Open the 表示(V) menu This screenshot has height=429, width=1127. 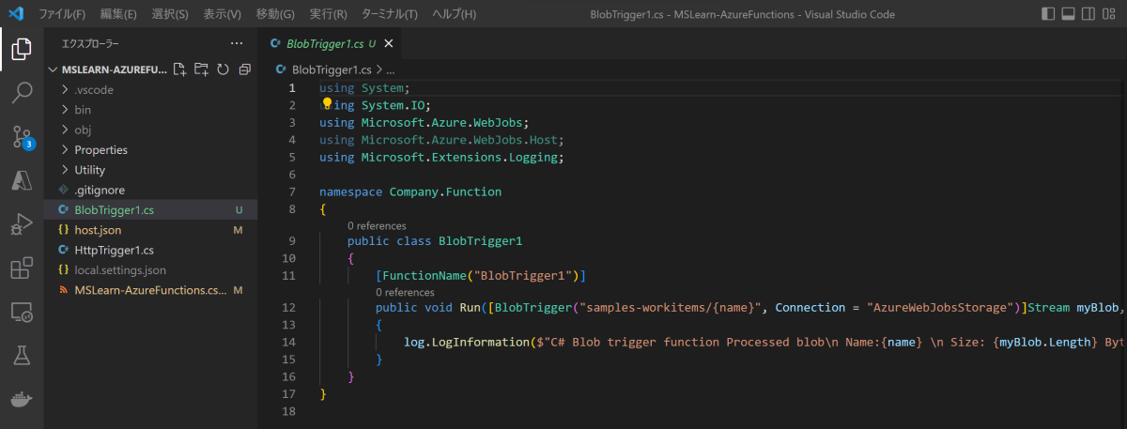(x=223, y=14)
